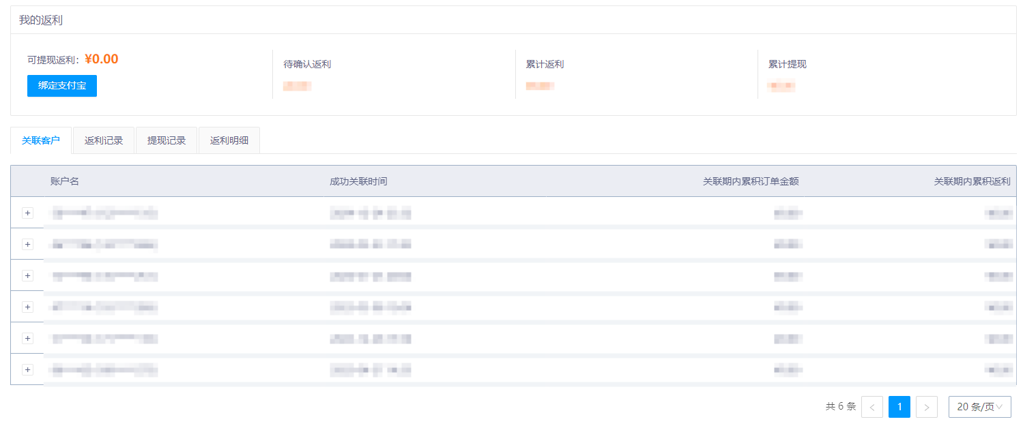Screen dimensions: 1023x428
Task: Click the 关联期内累积返利 column header
Action: point(972,181)
